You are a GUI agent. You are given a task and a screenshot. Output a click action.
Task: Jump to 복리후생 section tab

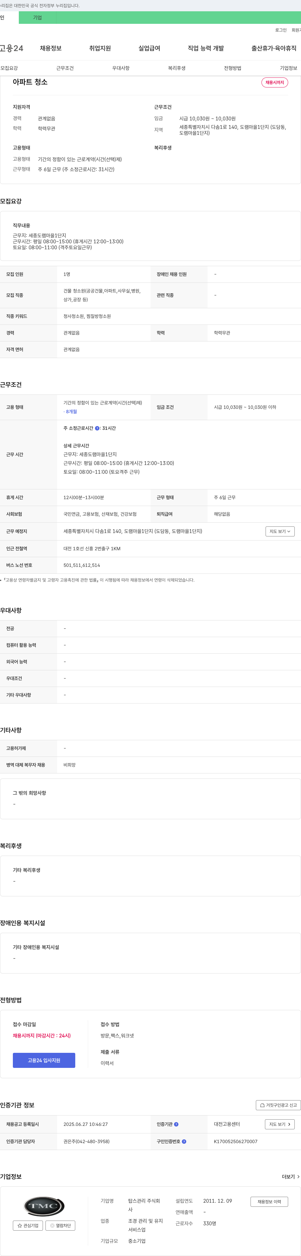click(177, 68)
